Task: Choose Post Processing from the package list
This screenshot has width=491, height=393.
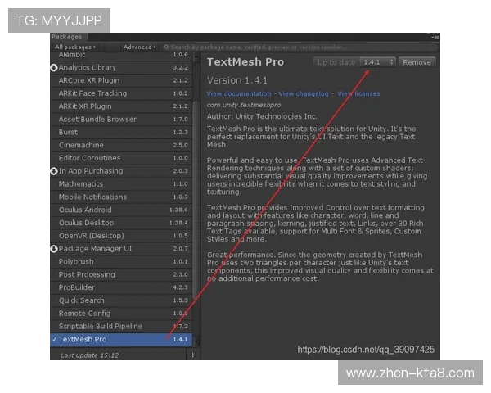Action: [87, 274]
